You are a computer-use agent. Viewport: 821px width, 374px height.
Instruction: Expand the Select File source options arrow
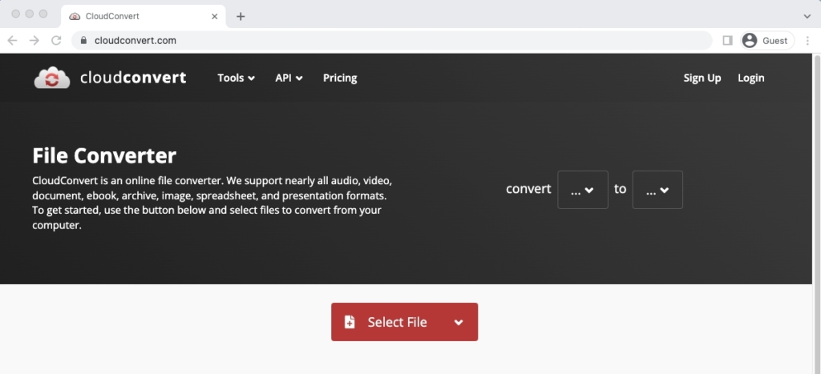459,322
